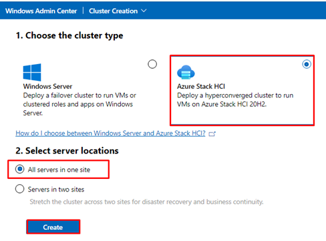Open the external link icon beside the help link
Viewport: 326px width, 241px height.
[212, 134]
